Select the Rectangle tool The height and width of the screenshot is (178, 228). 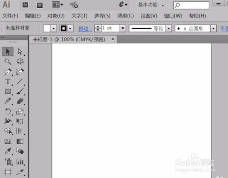(x=8, y=91)
